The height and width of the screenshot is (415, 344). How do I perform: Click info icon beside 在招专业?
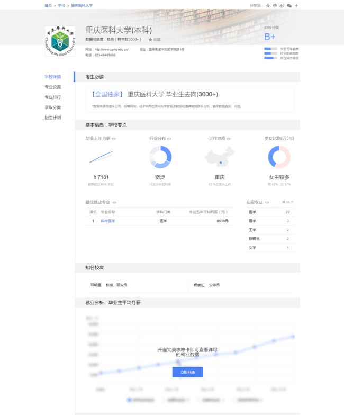[267, 202]
